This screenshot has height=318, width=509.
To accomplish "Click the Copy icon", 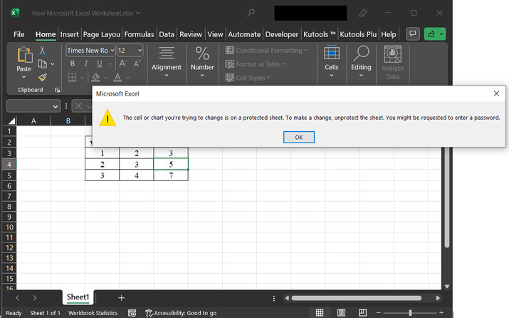I will [42, 64].
